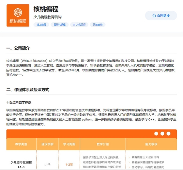Open the 官网链接 official site button
The height and width of the screenshot is (170, 183).
tap(161, 16)
